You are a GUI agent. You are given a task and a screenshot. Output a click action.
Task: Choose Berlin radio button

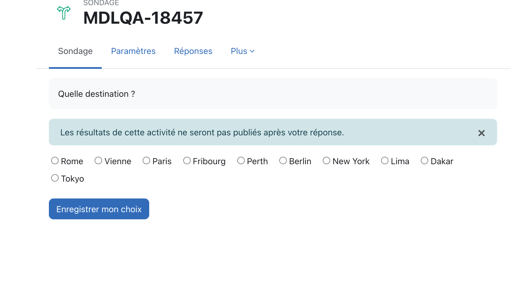(x=283, y=161)
